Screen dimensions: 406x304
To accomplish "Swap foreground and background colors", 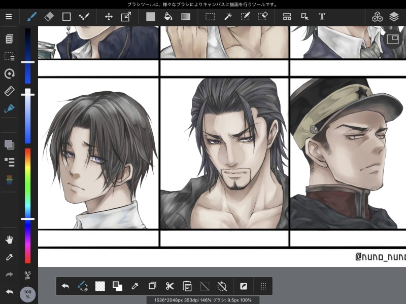I will (x=117, y=286).
